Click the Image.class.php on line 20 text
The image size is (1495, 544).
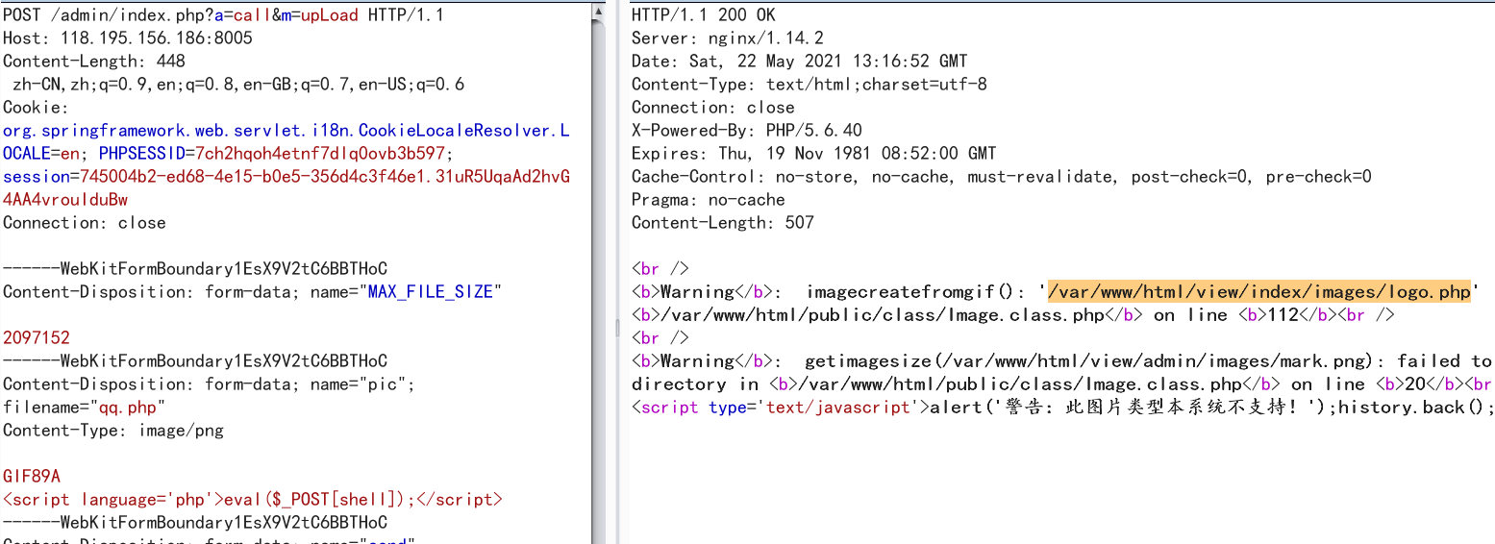pos(1061,384)
